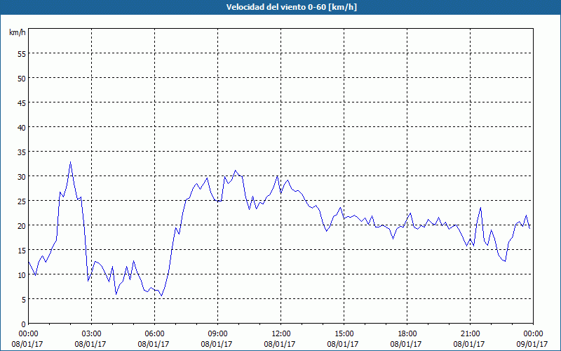This screenshot has height=351, width=561.
Task: Click the "06:00" time label on the x-axis
Action: pyautogui.click(x=154, y=334)
